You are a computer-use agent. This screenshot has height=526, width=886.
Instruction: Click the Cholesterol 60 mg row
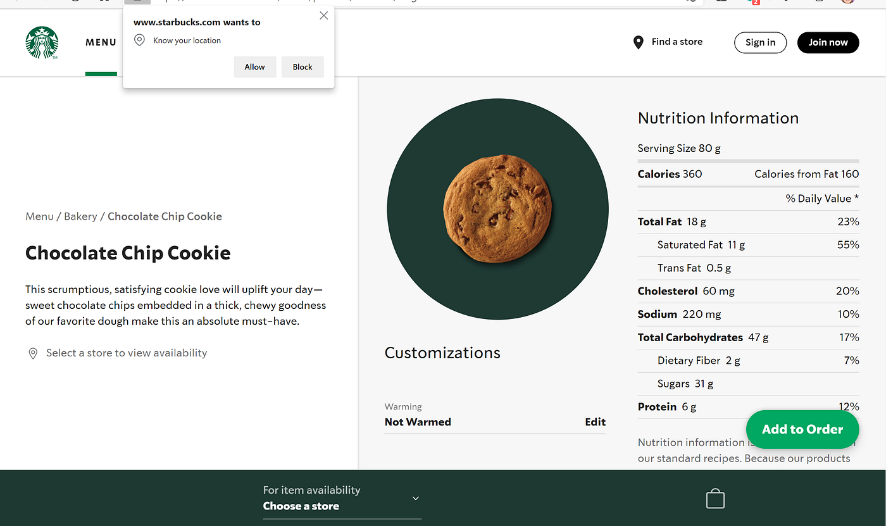pos(749,291)
